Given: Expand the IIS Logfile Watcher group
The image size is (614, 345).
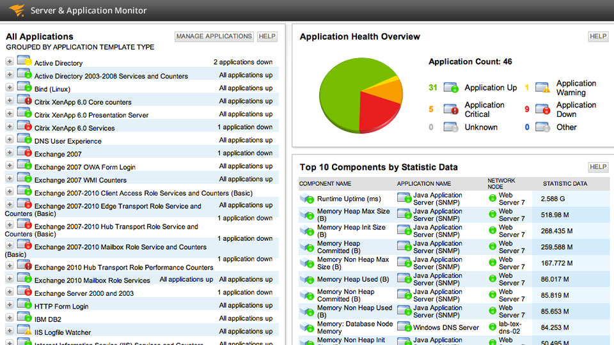Looking at the screenshot, I should tap(10, 330).
